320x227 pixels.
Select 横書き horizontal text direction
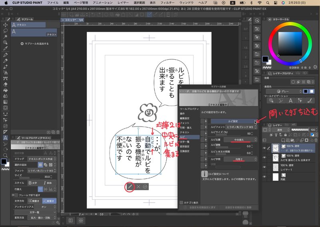[34, 201]
